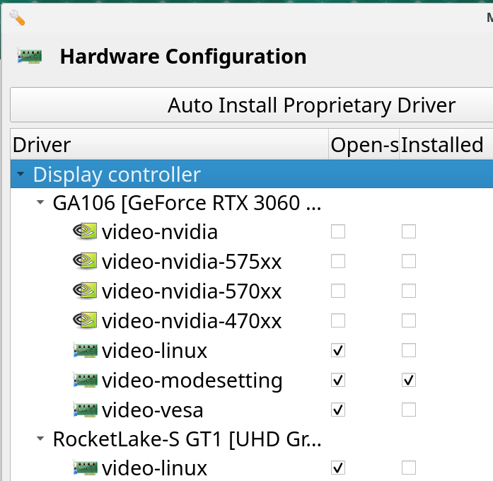
Task: Select the video-linux row under RocketLake-S
Action: 155,468
